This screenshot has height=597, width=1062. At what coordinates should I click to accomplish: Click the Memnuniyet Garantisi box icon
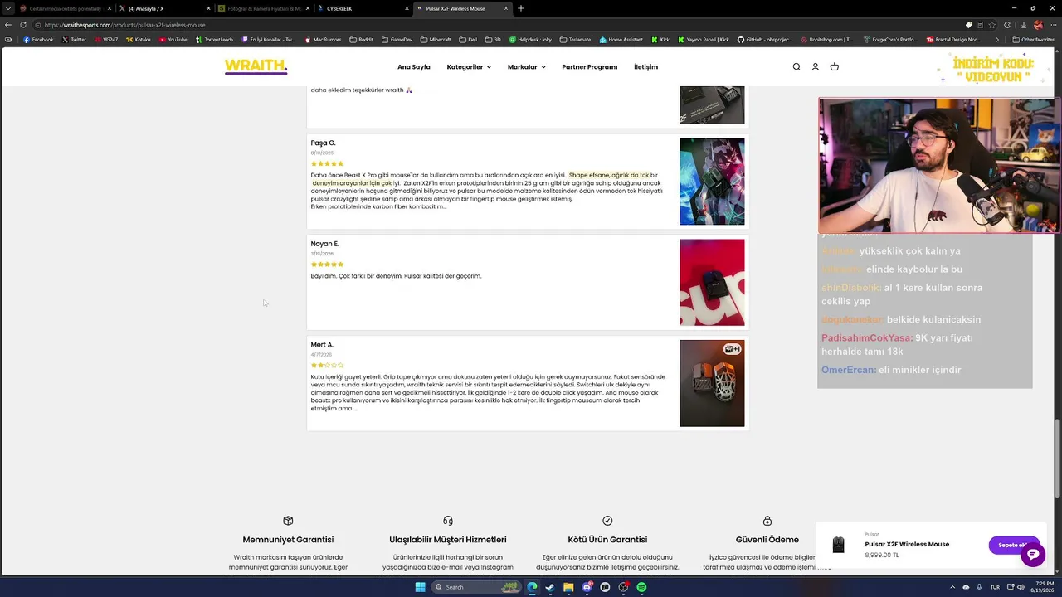pyautogui.click(x=288, y=521)
